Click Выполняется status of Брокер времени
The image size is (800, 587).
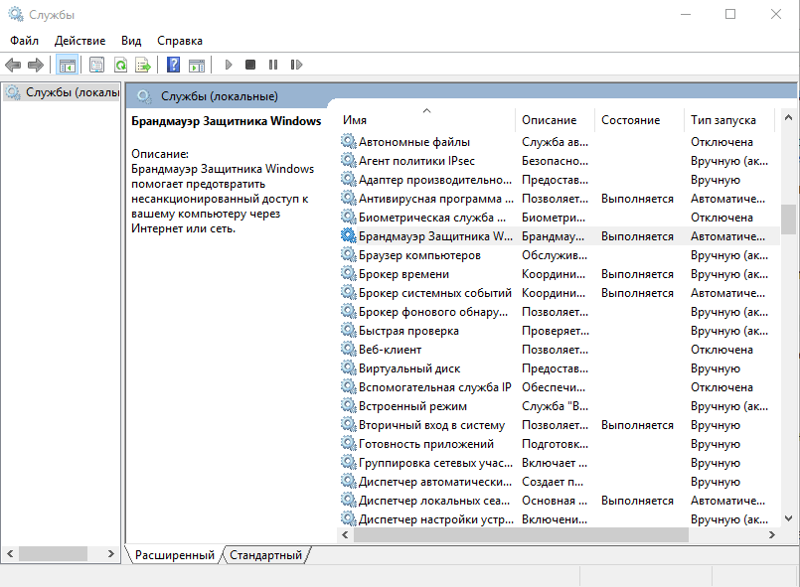(637, 274)
